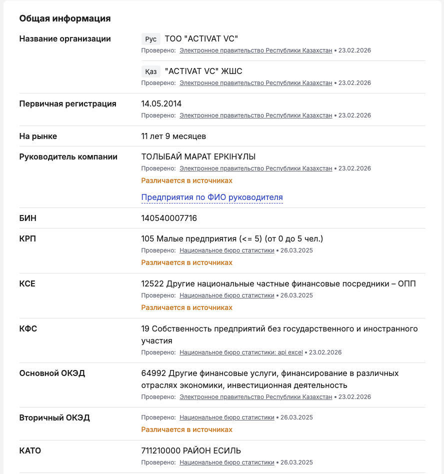Open Национальное бюро статистики: api excel link
The width and height of the screenshot is (444, 474).
tap(241, 352)
